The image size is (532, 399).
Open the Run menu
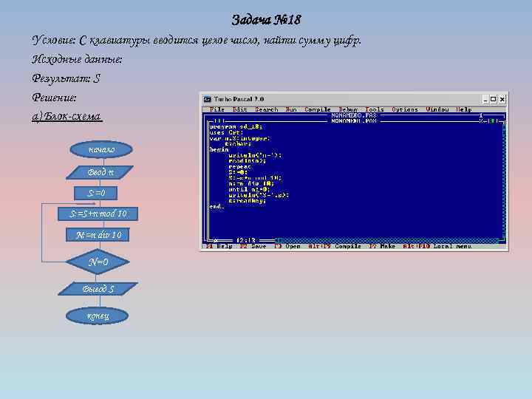click(x=291, y=109)
